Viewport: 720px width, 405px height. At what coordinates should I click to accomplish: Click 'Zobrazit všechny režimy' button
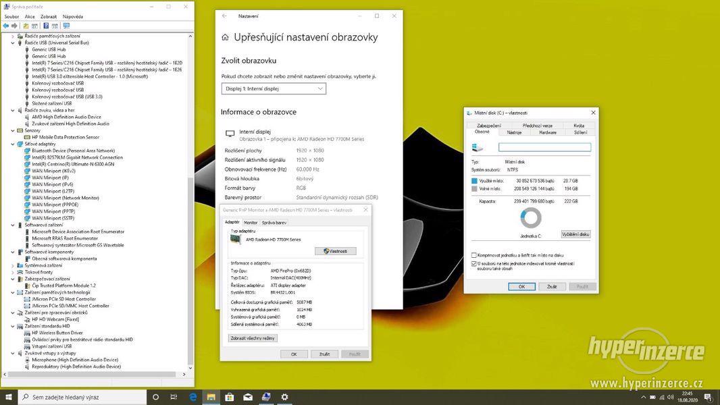[x=253, y=338]
